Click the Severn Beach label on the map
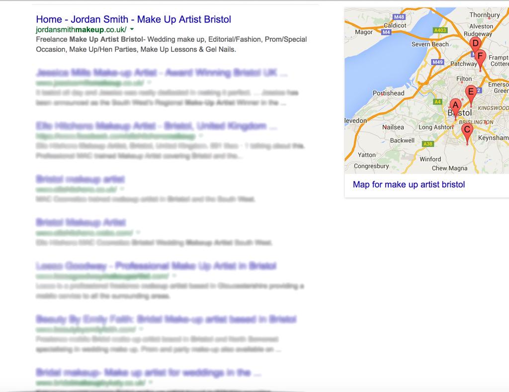Image resolution: width=509 pixels, height=392 pixels. (430, 44)
